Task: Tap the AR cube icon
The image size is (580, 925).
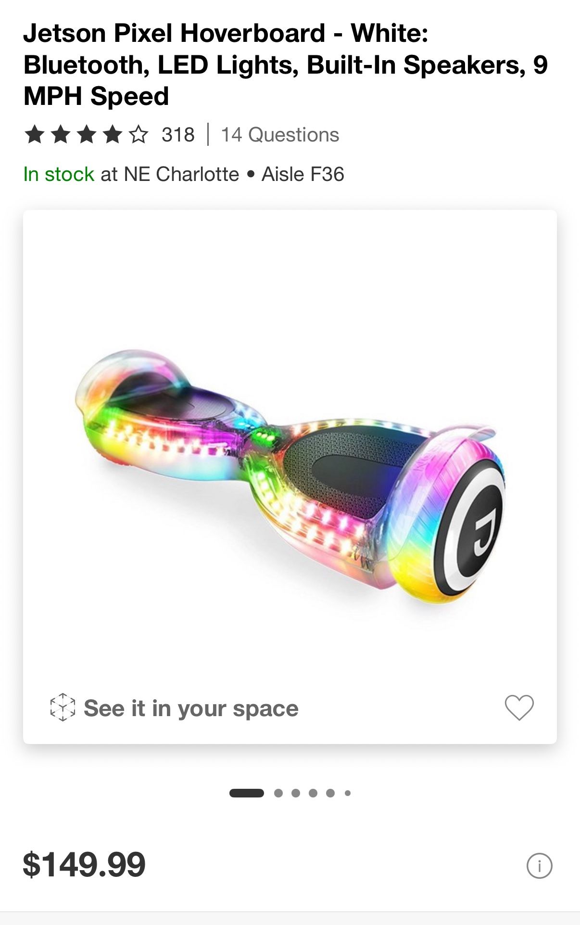Action: [x=63, y=707]
